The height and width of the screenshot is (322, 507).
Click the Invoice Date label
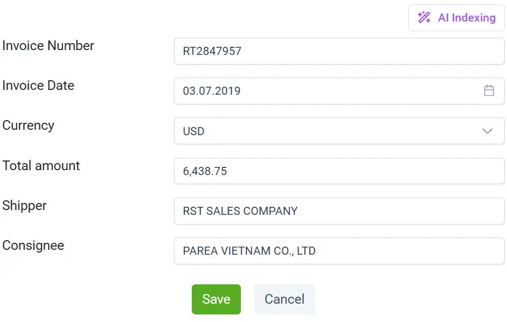point(38,86)
